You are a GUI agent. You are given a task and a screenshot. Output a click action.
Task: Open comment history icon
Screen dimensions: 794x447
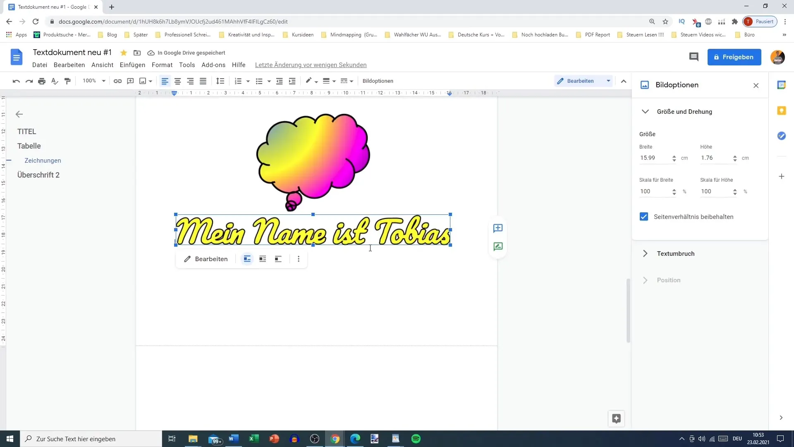coord(694,57)
